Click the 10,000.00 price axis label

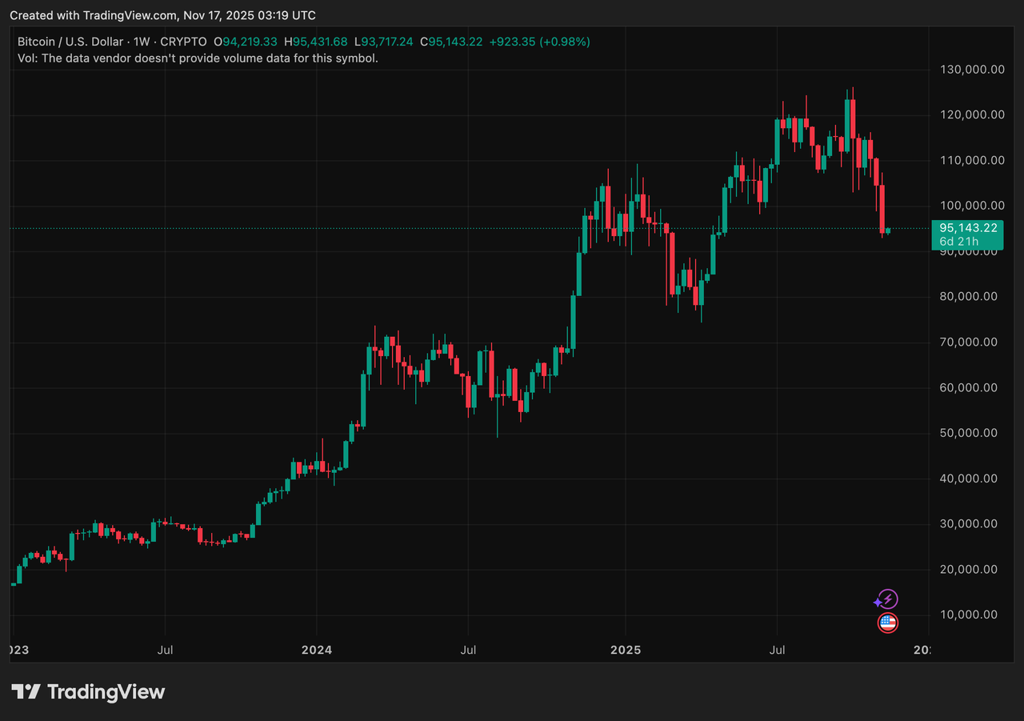971,615
